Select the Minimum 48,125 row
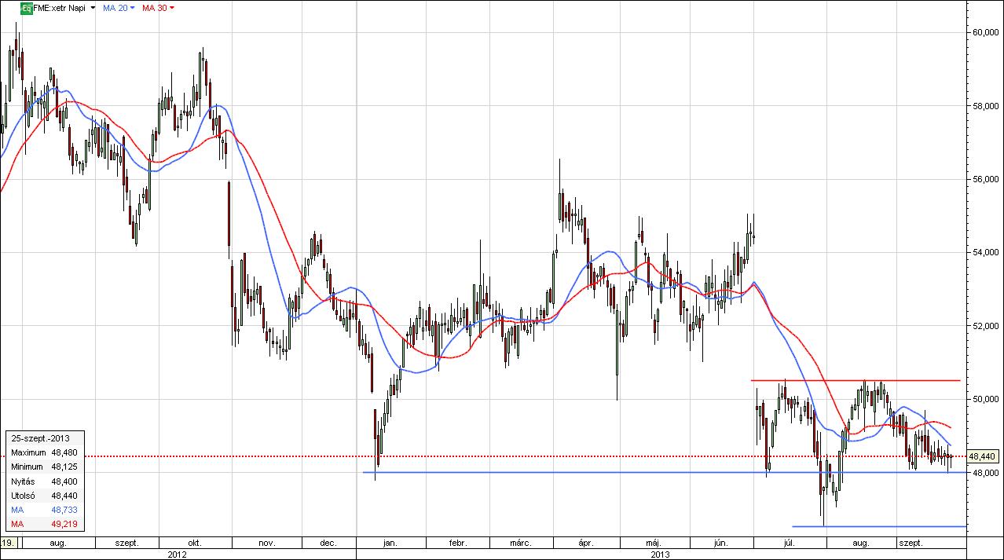This screenshot has height=560, width=1004. 43,467
